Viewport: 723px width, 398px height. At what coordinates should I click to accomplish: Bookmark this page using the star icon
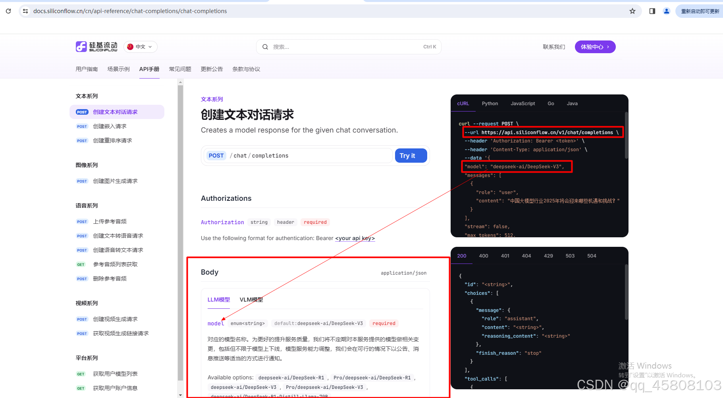point(632,11)
